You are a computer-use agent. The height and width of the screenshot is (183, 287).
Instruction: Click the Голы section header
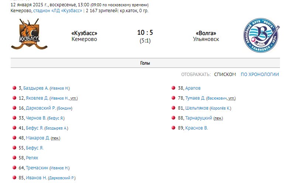[x=145, y=63]
